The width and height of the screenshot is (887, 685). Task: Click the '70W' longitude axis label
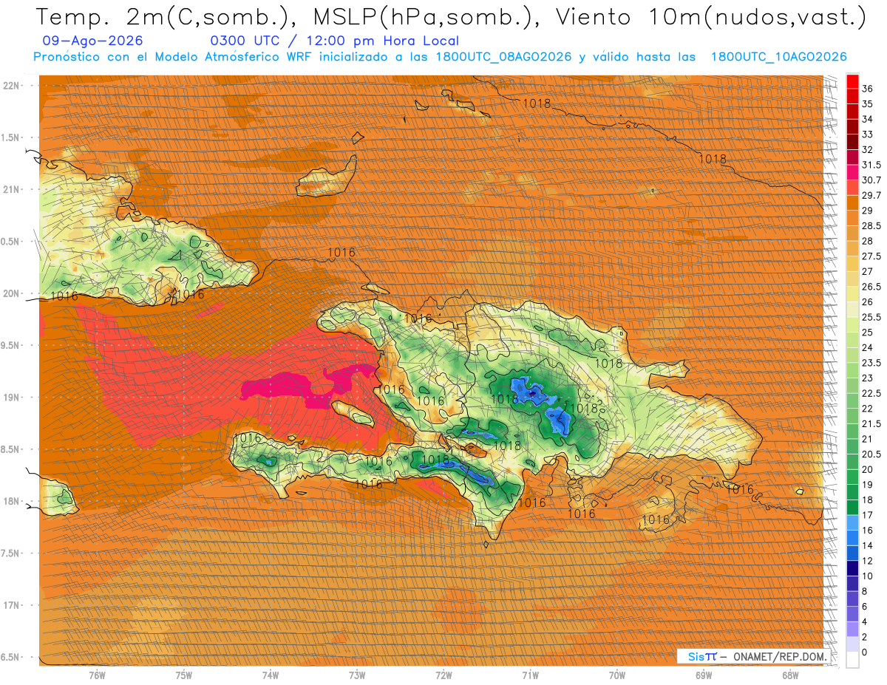[616, 675]
